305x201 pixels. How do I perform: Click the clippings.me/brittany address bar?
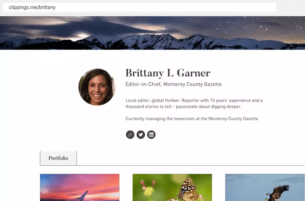tap(139, 7)
